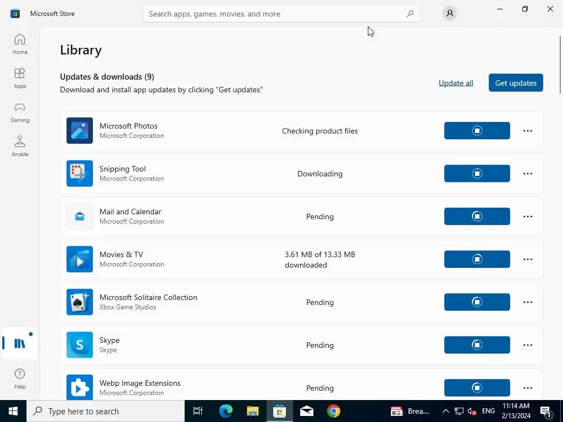Screen dimensions: 563x422
Task: Open the Mail app from the taskbar
Action: [307, 411]
